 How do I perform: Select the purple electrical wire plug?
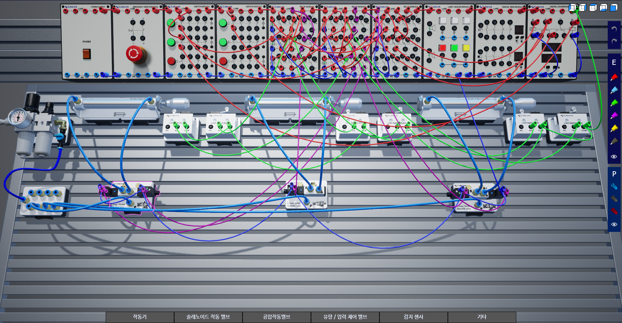pos(614,116)
